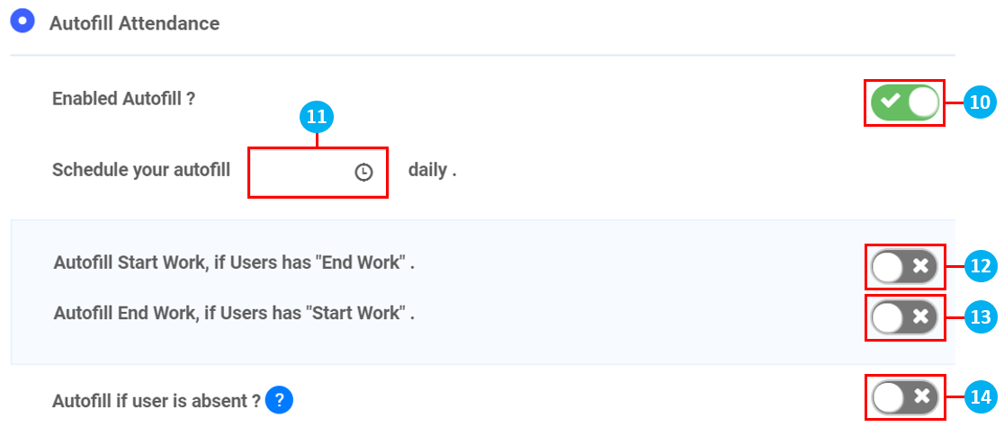Switch on the autofill if absent toggle

pyautogui.click(x=904, y=396)
